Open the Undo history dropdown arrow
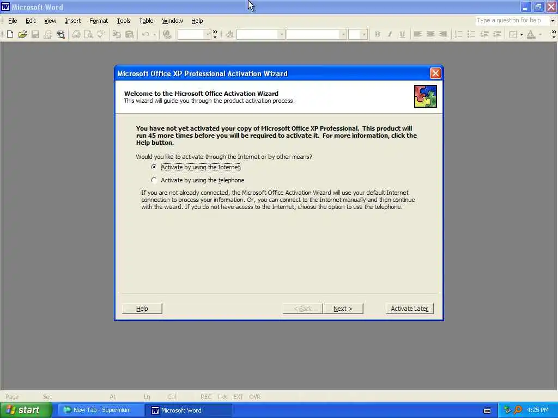The image size is (558, 418). pos(154,34)
